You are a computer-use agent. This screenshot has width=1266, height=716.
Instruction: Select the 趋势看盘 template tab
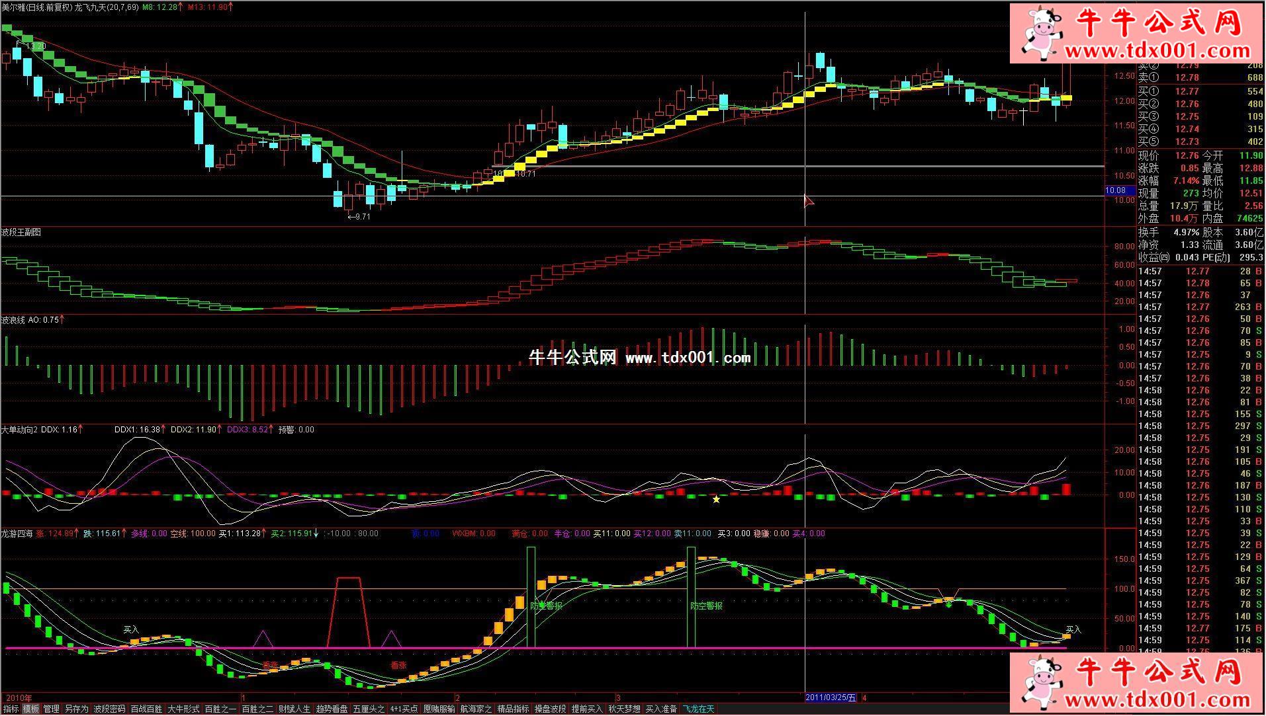click(332, 709)
